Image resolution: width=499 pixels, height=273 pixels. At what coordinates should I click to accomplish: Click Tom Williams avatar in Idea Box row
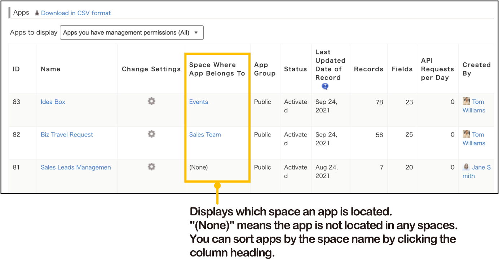[x=466, y=102]
